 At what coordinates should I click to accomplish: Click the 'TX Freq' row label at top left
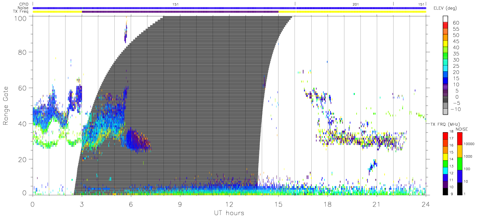(21, 12)
